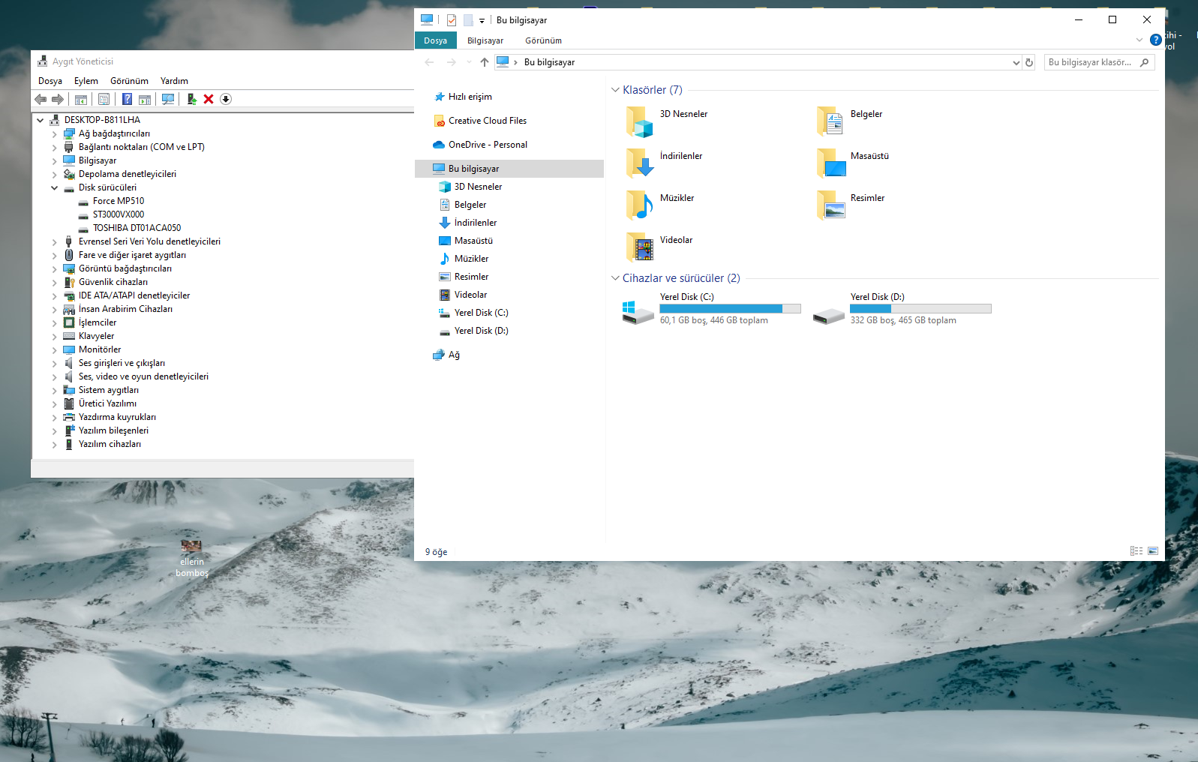
Task: Click New folder quick access icon in Explorer
Action: point(468,20)
